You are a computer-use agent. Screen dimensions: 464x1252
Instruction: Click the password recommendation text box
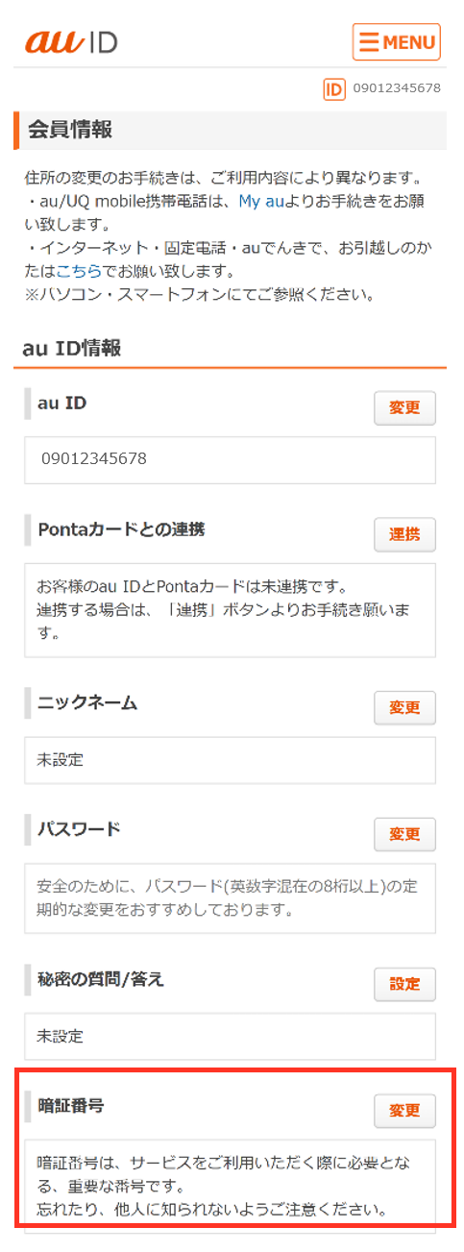[231, 897]
